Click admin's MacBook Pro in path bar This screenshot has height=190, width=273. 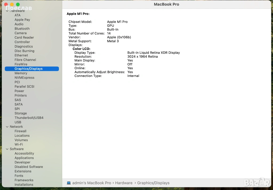coord(91,183)
